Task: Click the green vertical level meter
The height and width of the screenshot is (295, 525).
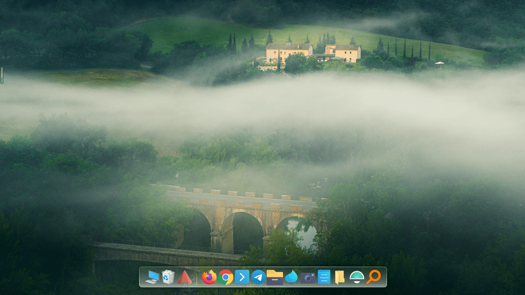Action: 2,75
